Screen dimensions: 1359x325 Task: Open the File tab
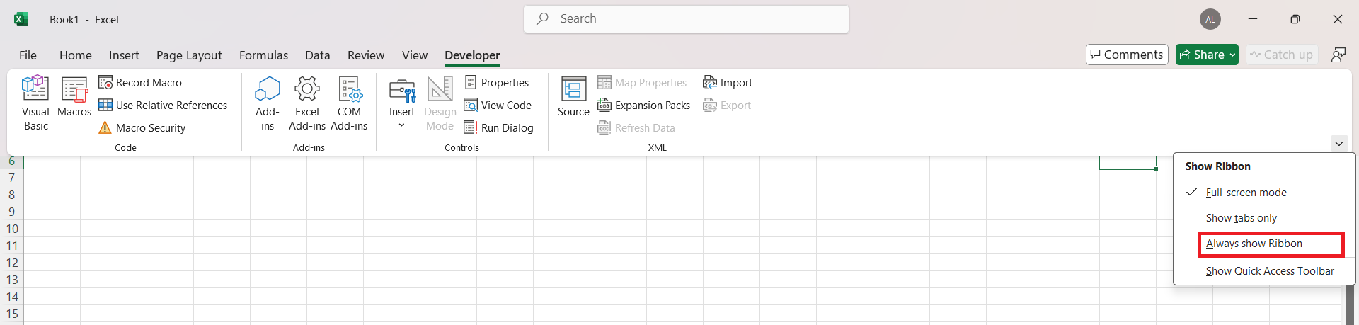[x=28, y=55]
